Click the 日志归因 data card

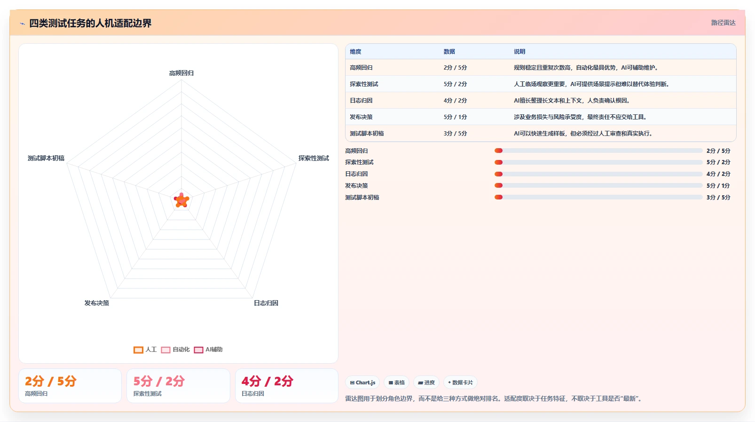pos(287,386)
